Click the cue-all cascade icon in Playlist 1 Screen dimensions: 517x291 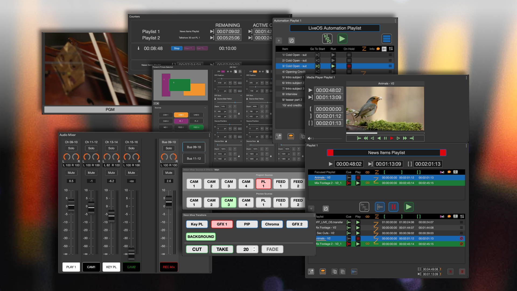point(364,207)
